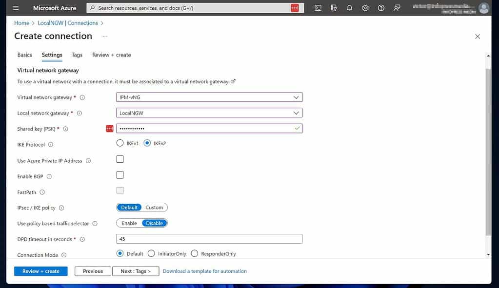499x288 pixels.
Task: Check the Enable BGP checkbox
Action: (120, 175)
